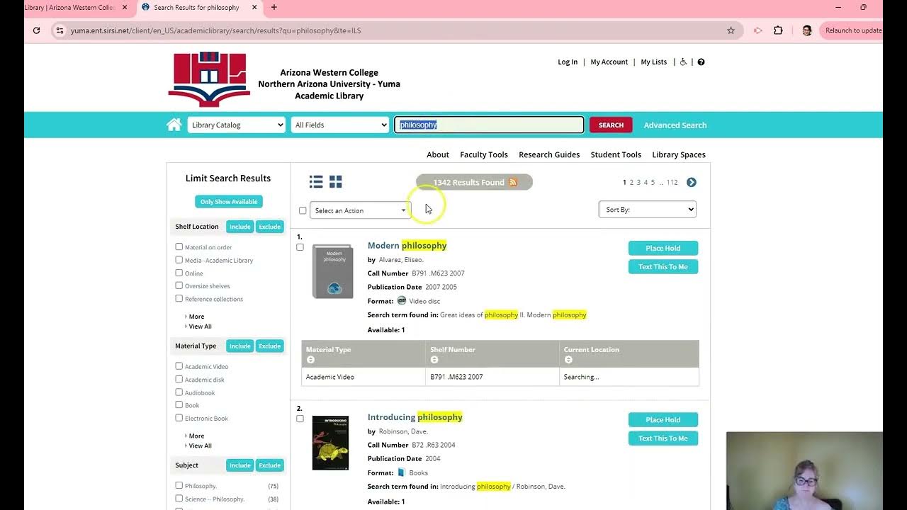Open the Sort By dropdown
Screen dimensions: 907x510
tap(648, 210)
